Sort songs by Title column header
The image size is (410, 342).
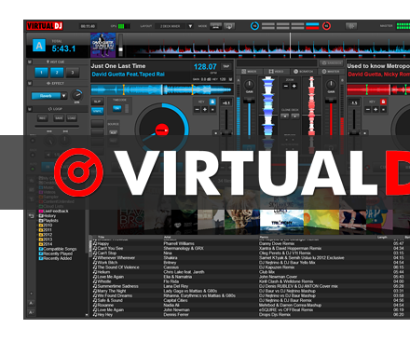click(x=101, y=238)
